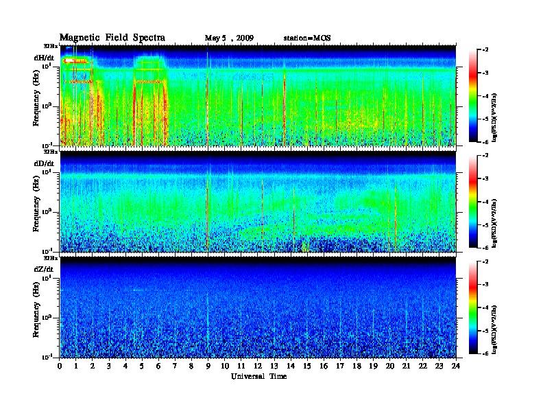Click the log(PSD) units label beside dZ/dt colorbar
This screenshot has width=543, height=420.
[494, 329]
